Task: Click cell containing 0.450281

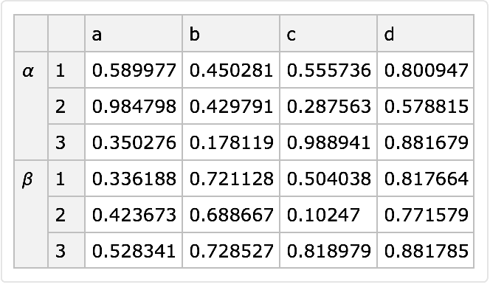Action: [231, 71]
